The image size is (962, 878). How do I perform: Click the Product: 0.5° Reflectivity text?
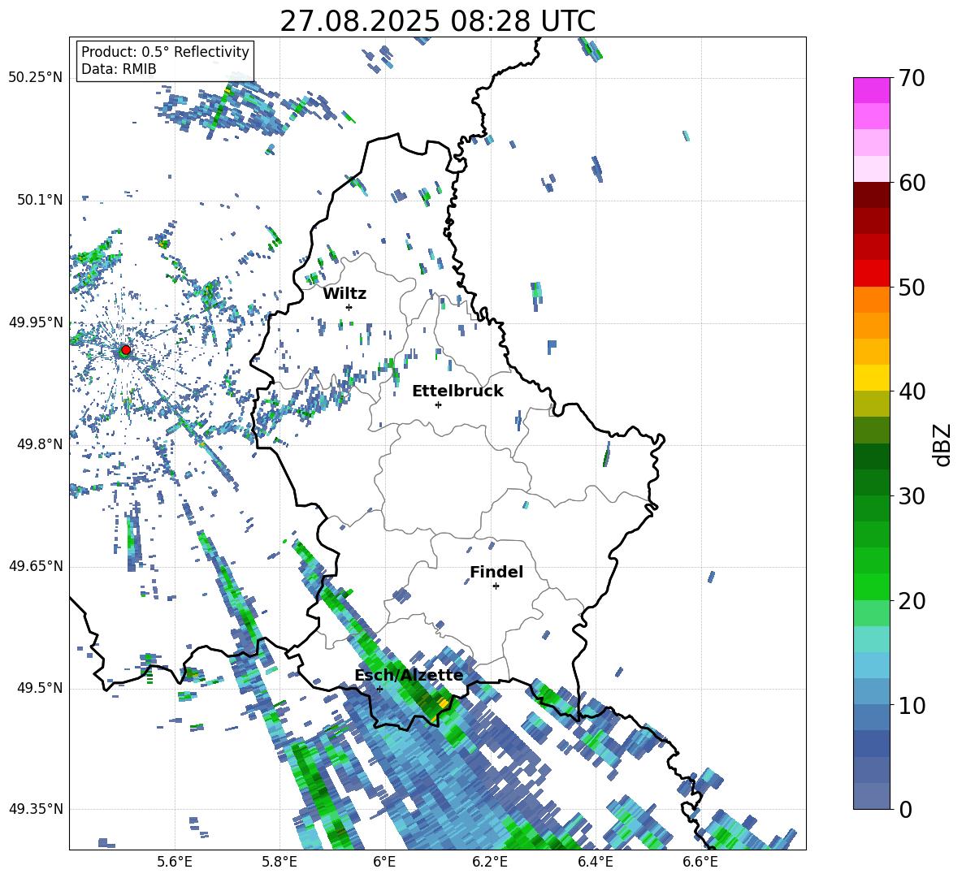pyautogui.click(x=166, y=52)
